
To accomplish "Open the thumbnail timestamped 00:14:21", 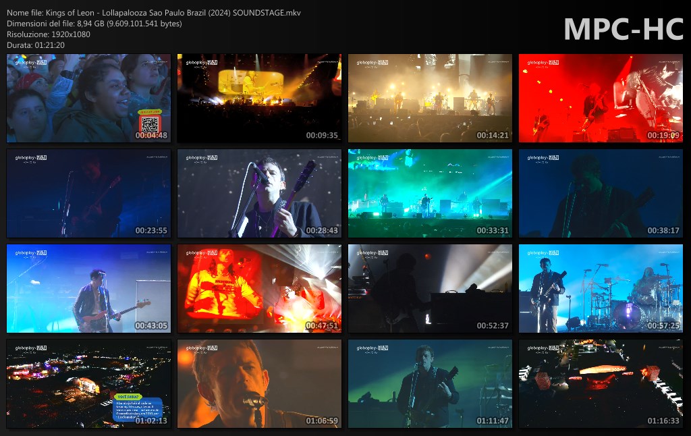I will coord(430,99).
